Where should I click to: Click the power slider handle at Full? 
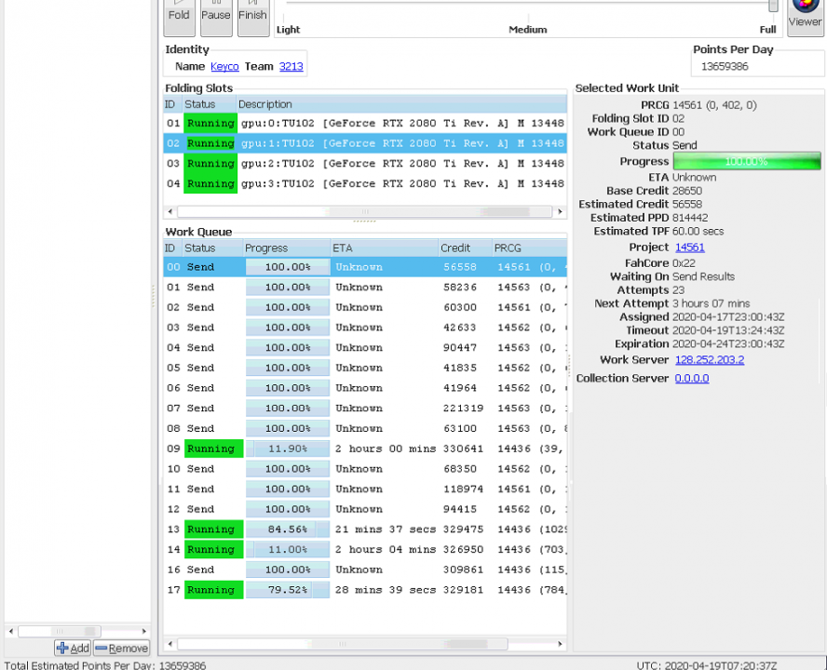click(x=773, y=6)
